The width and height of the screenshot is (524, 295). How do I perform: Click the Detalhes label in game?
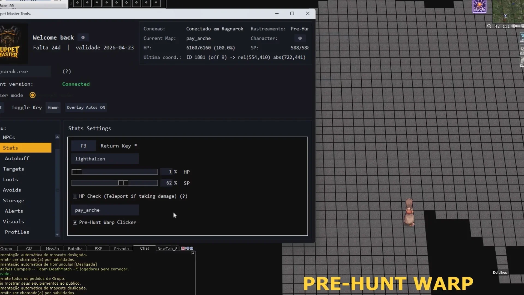[500, 272]
